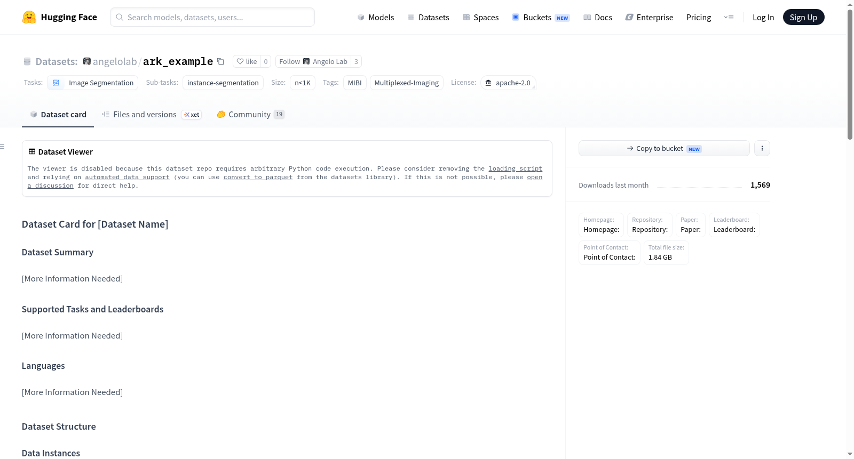Open the Models page
The width and height of the screenshot is (854, 459).
tap(376, 17)
